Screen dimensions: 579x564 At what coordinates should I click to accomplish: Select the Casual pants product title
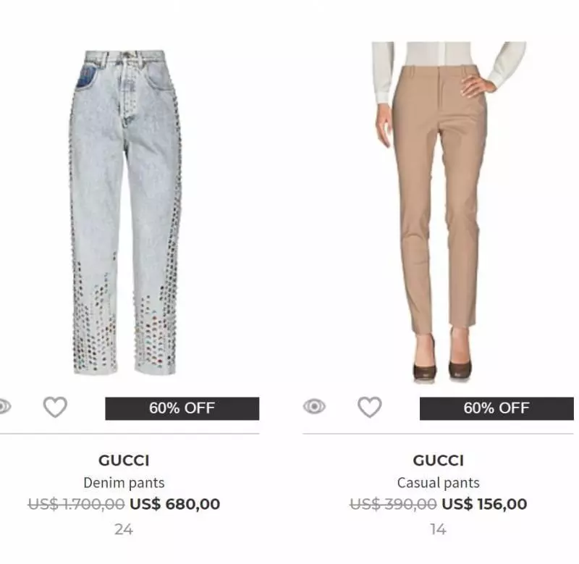[x=439, y=483]
